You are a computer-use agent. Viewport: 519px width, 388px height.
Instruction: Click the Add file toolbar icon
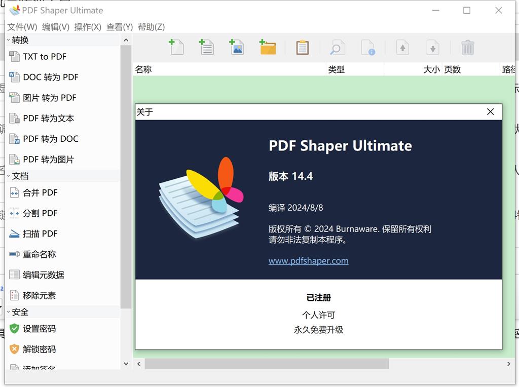point(176,47)
